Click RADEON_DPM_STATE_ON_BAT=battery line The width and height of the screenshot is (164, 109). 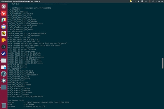(24, 59)
